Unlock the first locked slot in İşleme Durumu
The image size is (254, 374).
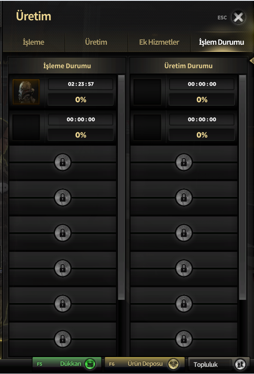[x=63, y=162]
